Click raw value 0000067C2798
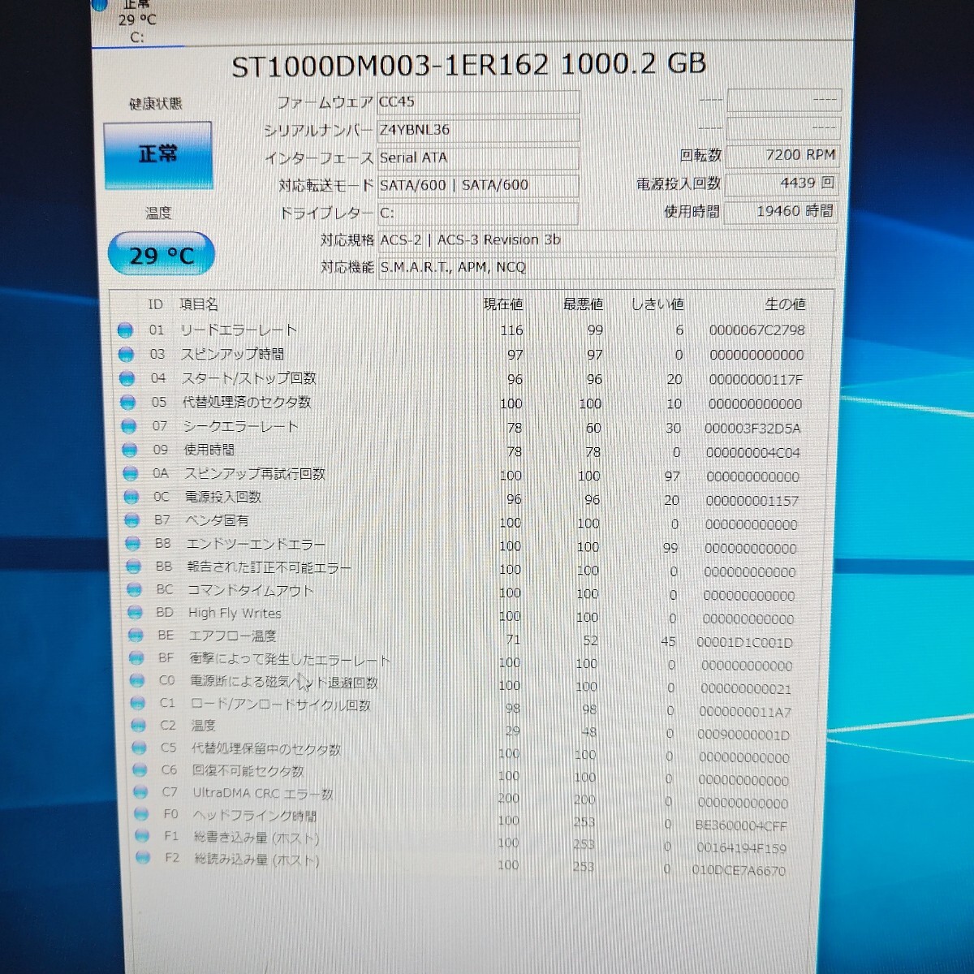Image resolution: width=974 pixels, height=974 pixels. pyautogui.click(x=756, y=330)
